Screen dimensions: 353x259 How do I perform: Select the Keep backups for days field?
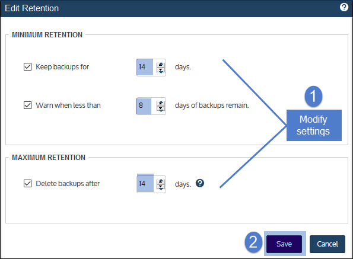pyautogui.click(x=145, y=67)
